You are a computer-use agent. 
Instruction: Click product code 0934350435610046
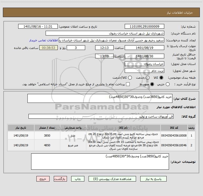coord(174,145)
